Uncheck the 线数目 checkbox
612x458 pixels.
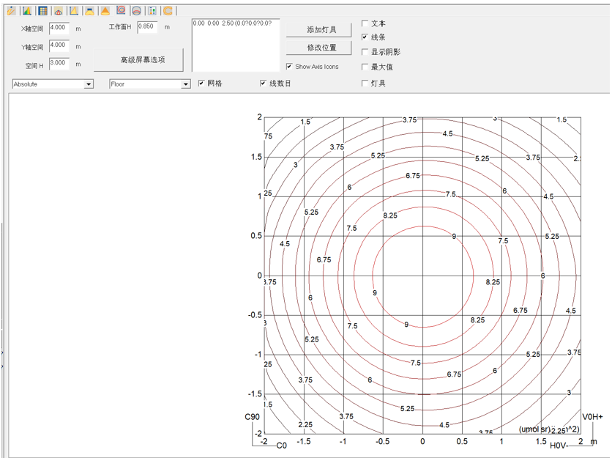pyautogui.click(x=263, y=84)
